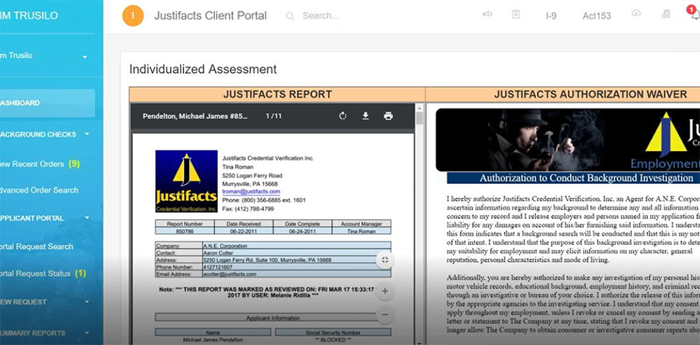Open the notification bell with red badge
Screen dimensions: 700x345
point(694,15)
